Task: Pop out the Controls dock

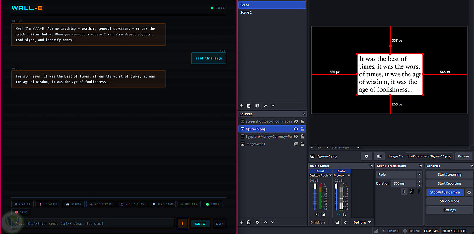Action: pyautogui.click(x=472, y=166)
